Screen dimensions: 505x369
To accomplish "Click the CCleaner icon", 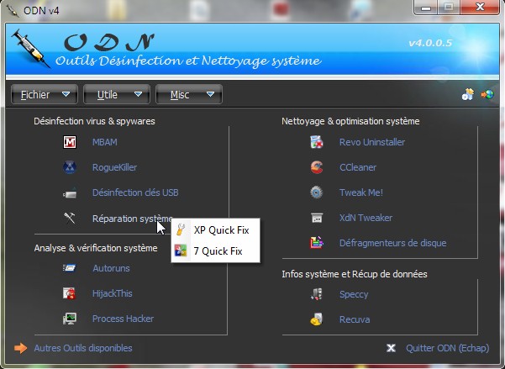I will click(x=317, y=167).
